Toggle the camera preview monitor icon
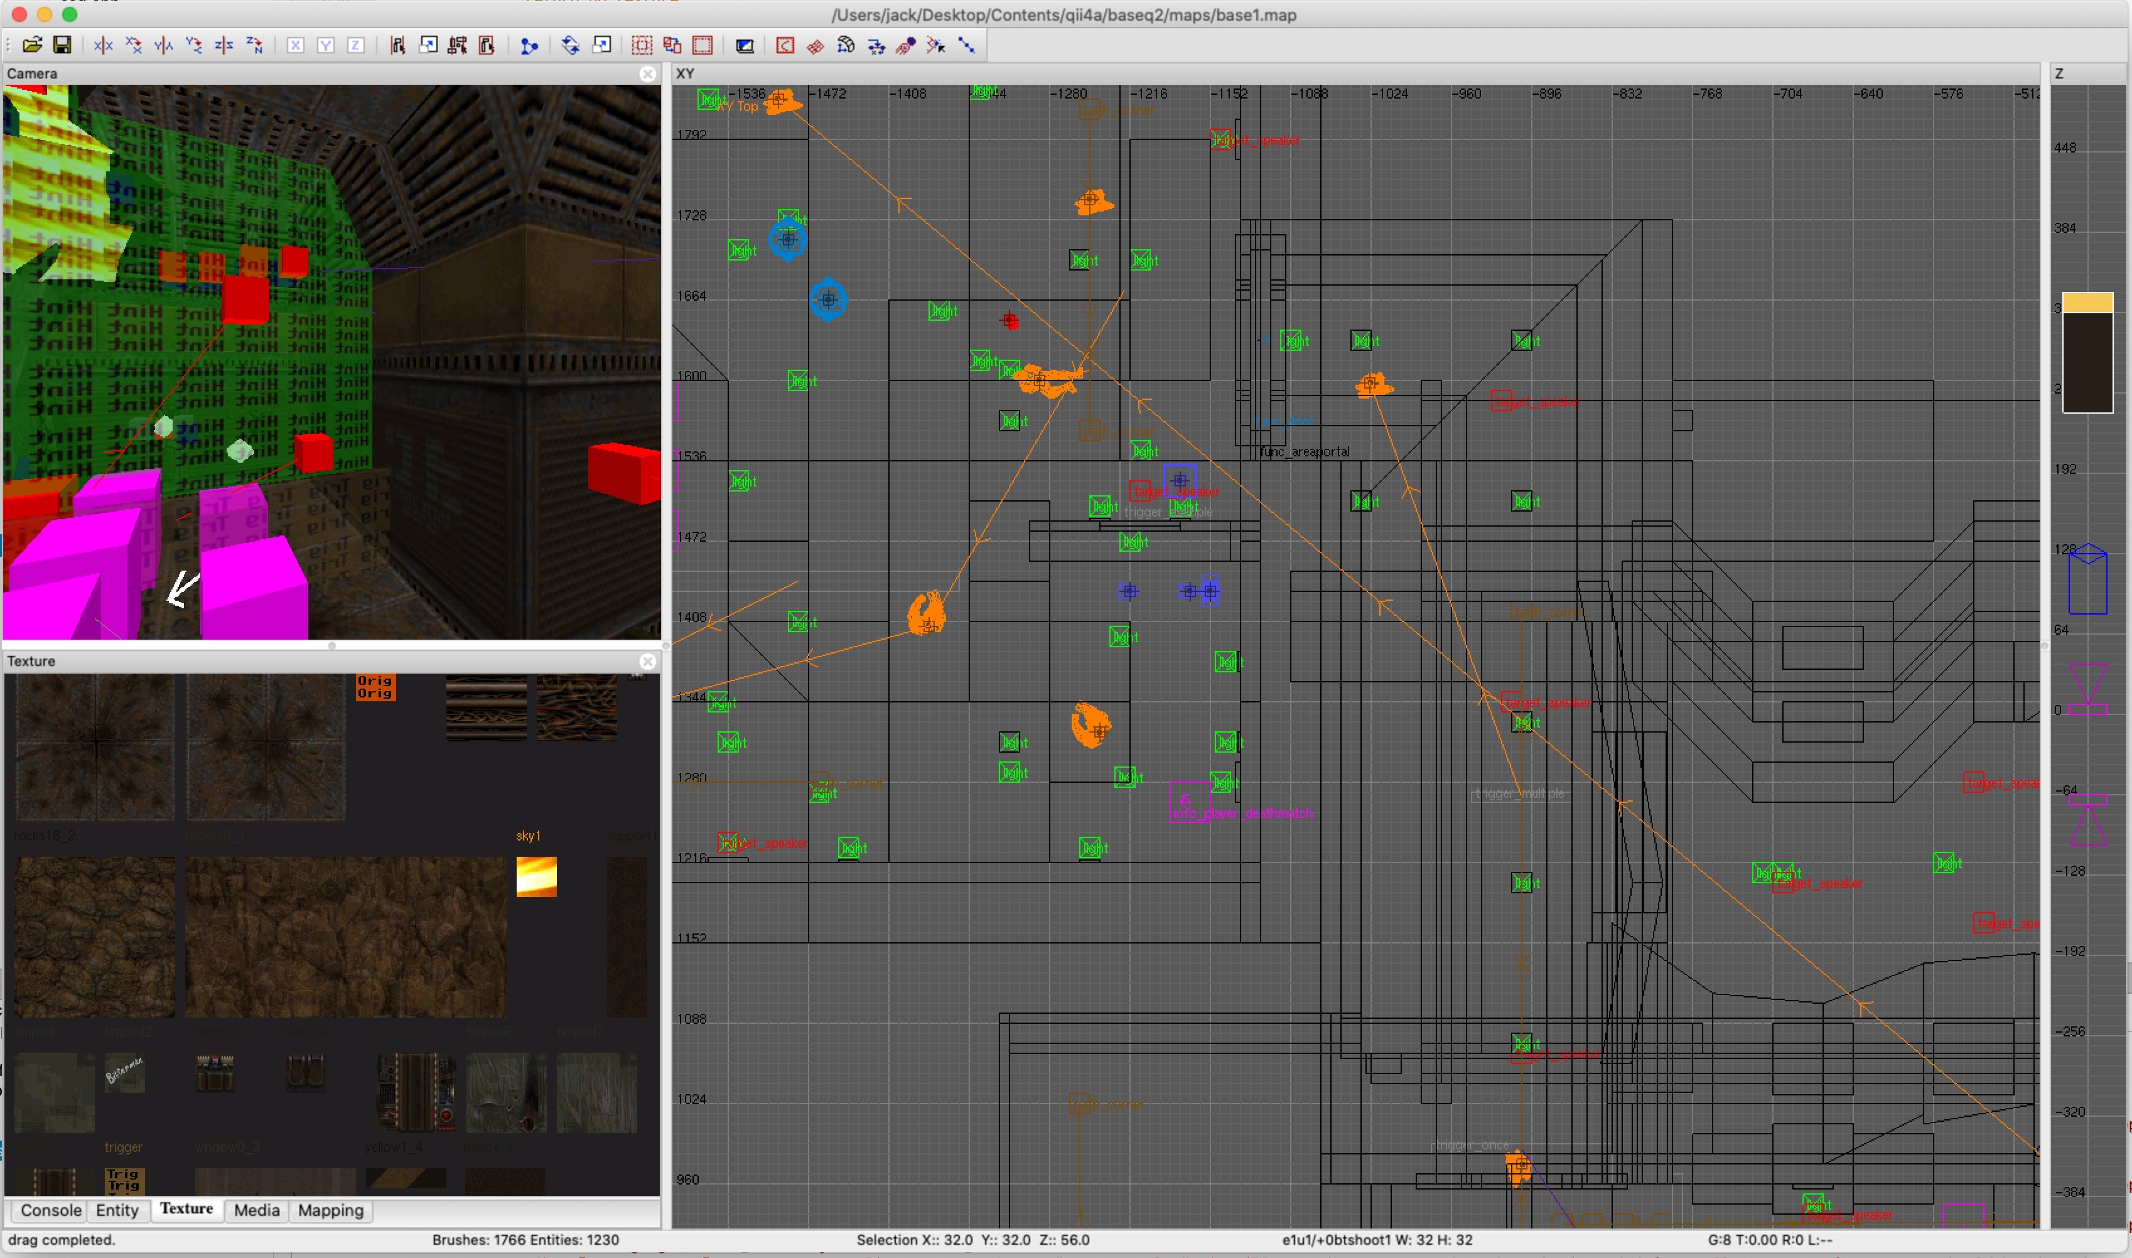Screen dimensions: 2132x1258 click(x=745, y=45)
